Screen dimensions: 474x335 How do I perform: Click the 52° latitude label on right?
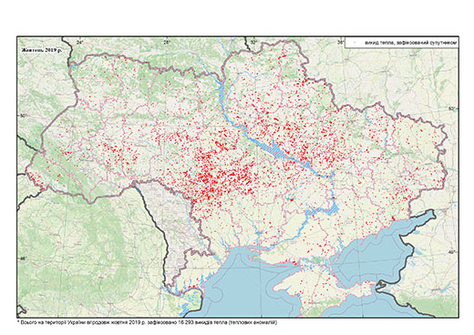pyautogui.click(x=452, y=108)
